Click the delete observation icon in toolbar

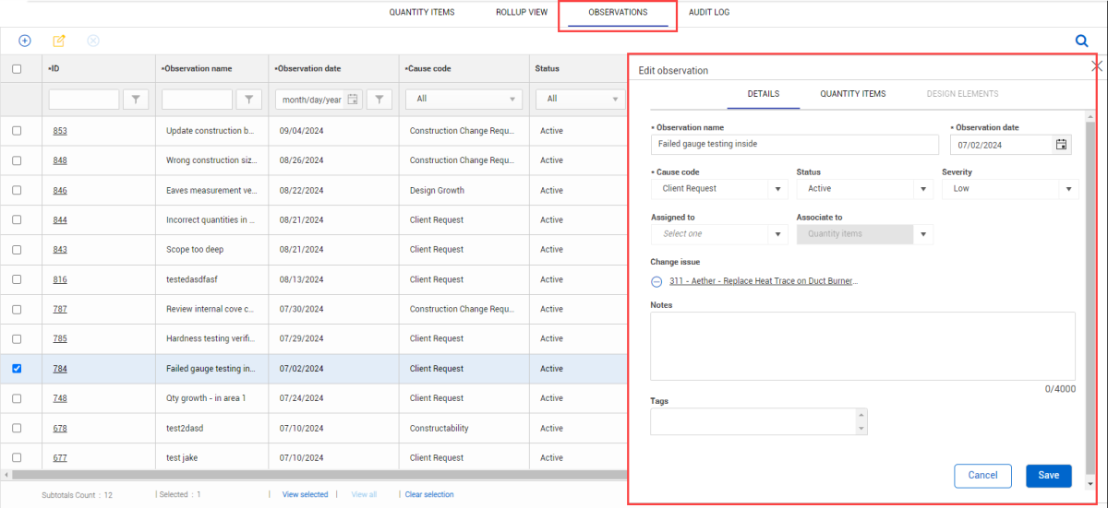[93, 41]
